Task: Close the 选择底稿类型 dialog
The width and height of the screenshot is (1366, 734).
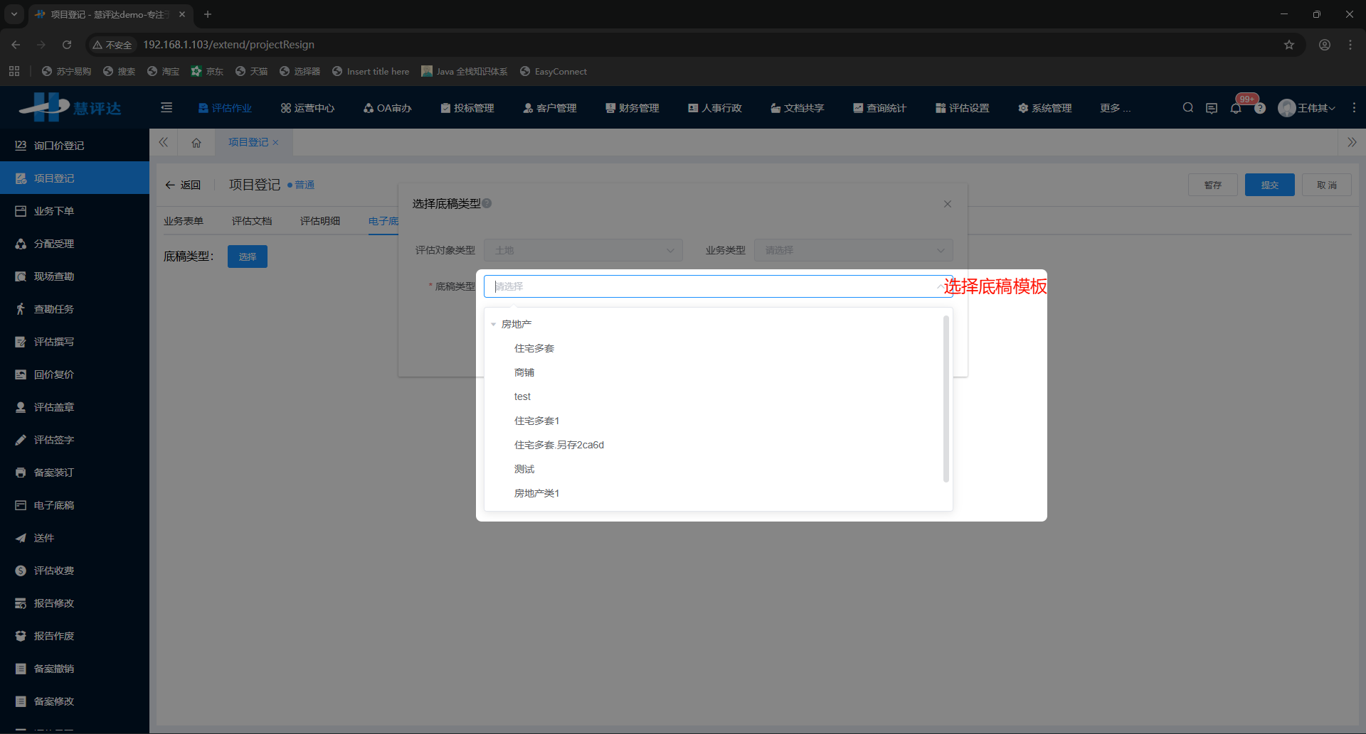Action: pyautogui.click(x=948, y=204)
